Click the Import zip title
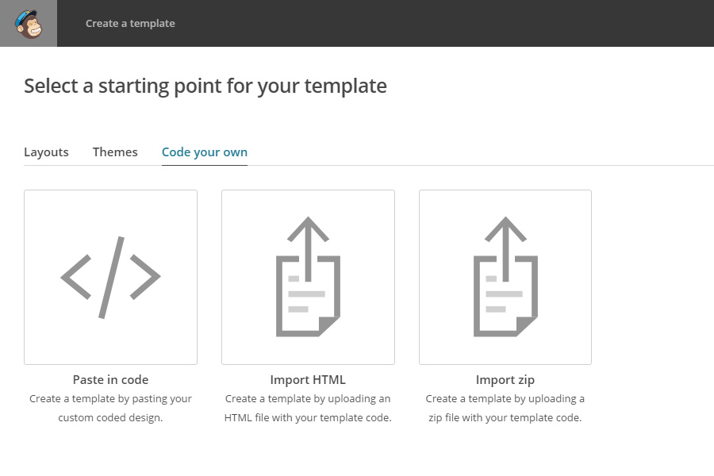This screenshot has width=714, height=476. click(505, 379)
